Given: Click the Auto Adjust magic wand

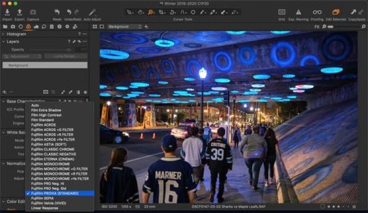Looking at the screenshot, I should tap(93, 12).
